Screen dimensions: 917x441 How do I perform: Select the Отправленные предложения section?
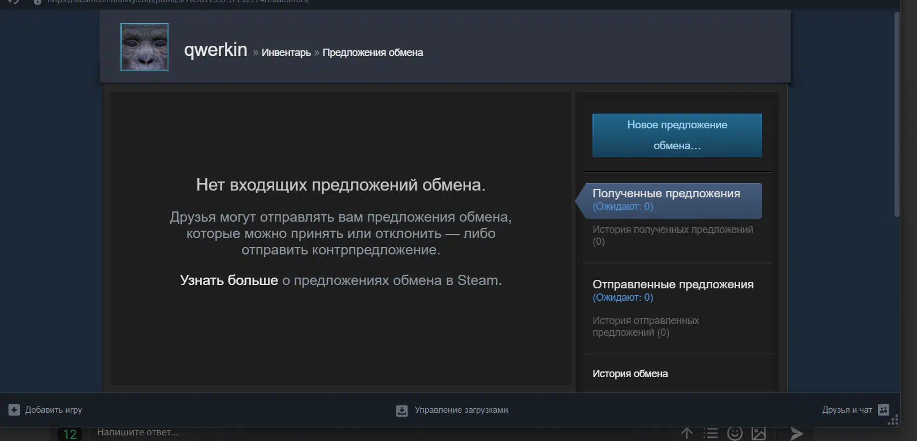[673, 290]
